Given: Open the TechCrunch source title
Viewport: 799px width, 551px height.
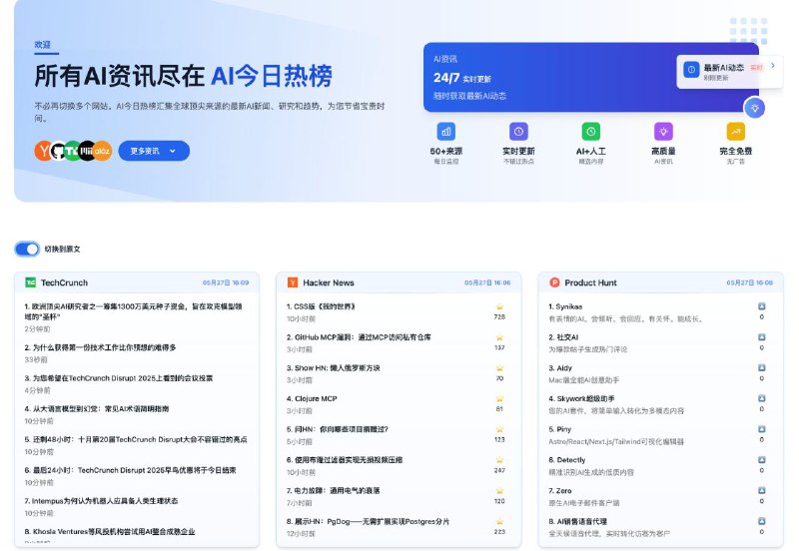Looking at the screenshot, I should coord(64,282).
